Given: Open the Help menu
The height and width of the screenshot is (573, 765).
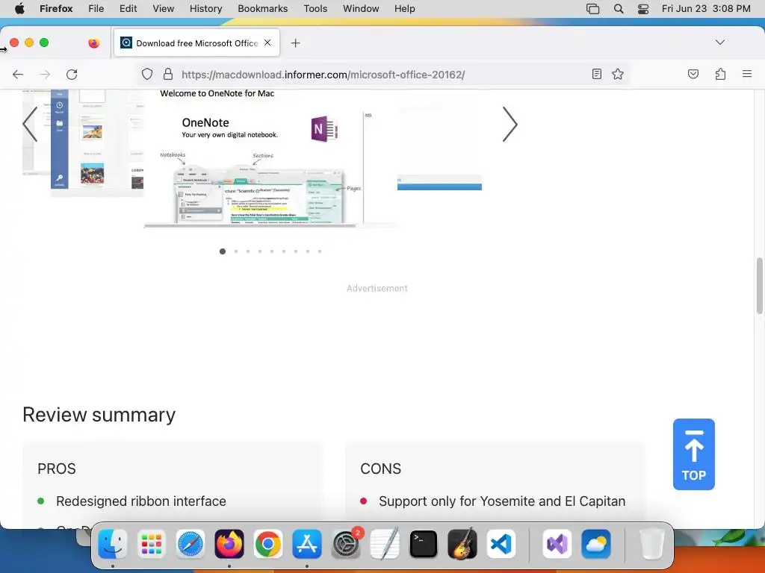Looking at the screenshot, I should tap(404, 8).
